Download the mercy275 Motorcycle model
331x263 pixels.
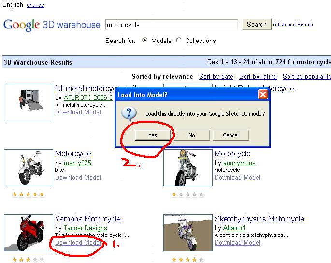coord(78,178)
